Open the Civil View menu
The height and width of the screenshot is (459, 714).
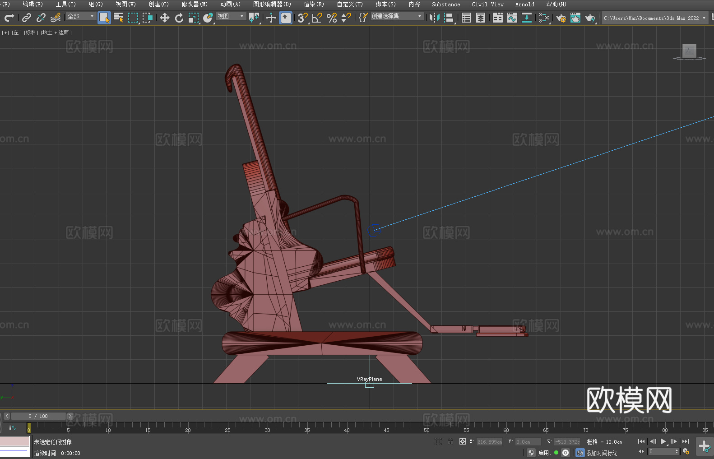488,4
